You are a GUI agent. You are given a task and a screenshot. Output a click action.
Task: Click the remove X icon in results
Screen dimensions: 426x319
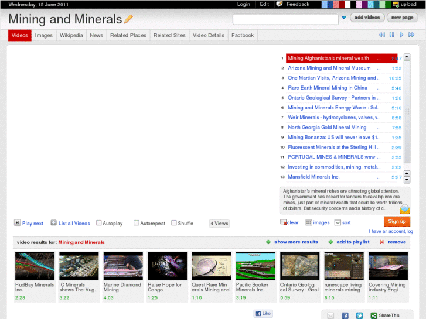coord(382,242)
